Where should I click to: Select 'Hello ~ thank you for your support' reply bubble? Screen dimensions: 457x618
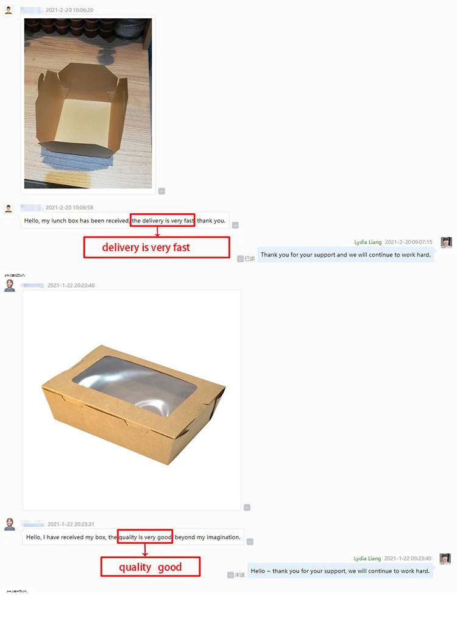[340, 570]
